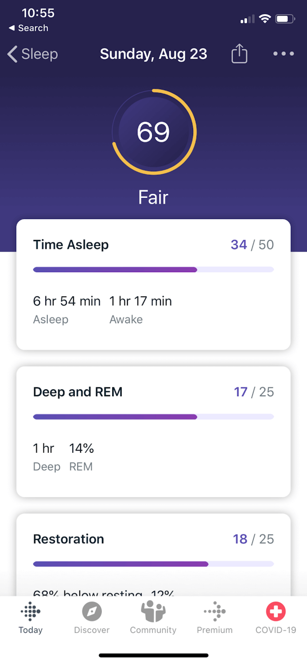Screen dimensions: 307x664
Task: Return to Search app via status bar
Action: (x=28, y=28)
